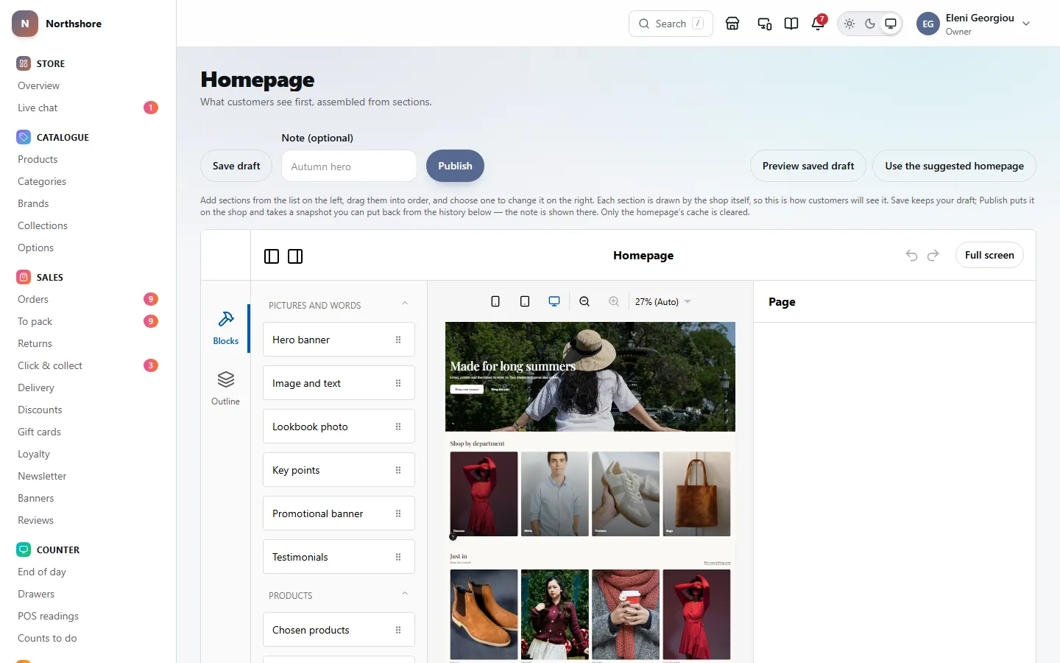
Task: Redo the editor change
Action: coord(933,256)
